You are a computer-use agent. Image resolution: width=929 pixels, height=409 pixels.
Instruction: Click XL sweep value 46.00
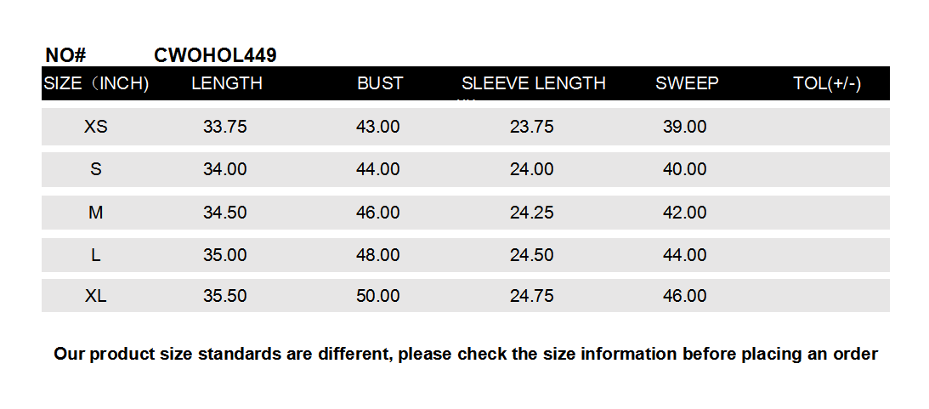click(685, 296)
